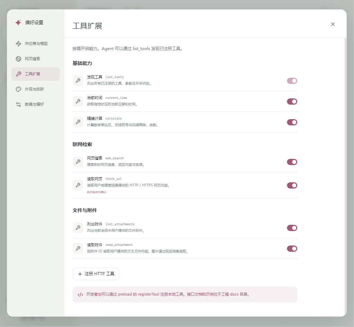
Task: Click the 文件与附件 section heading
Action: pyautogui.click(x=85, y=210)
